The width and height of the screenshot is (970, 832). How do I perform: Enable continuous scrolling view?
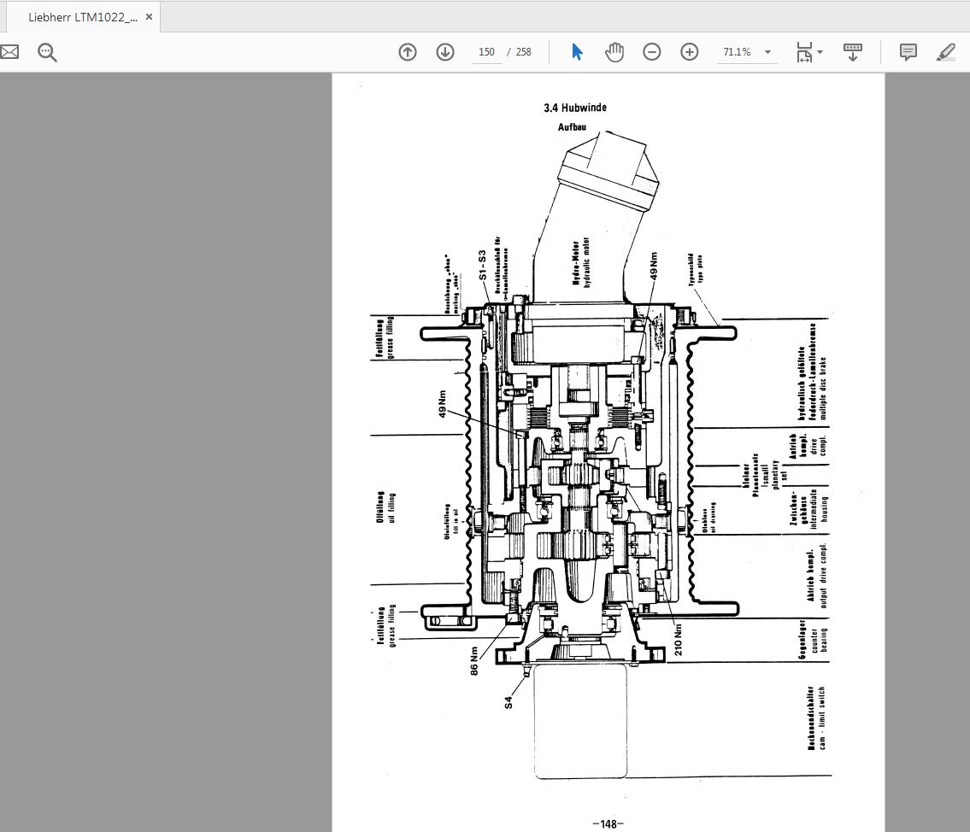(x=852, y=52)
